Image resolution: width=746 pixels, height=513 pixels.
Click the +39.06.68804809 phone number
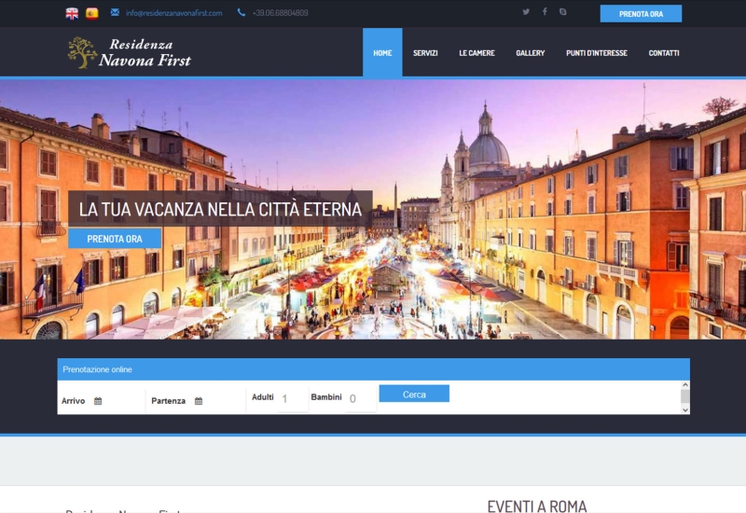pyautogui.click(x=281, y=13)
